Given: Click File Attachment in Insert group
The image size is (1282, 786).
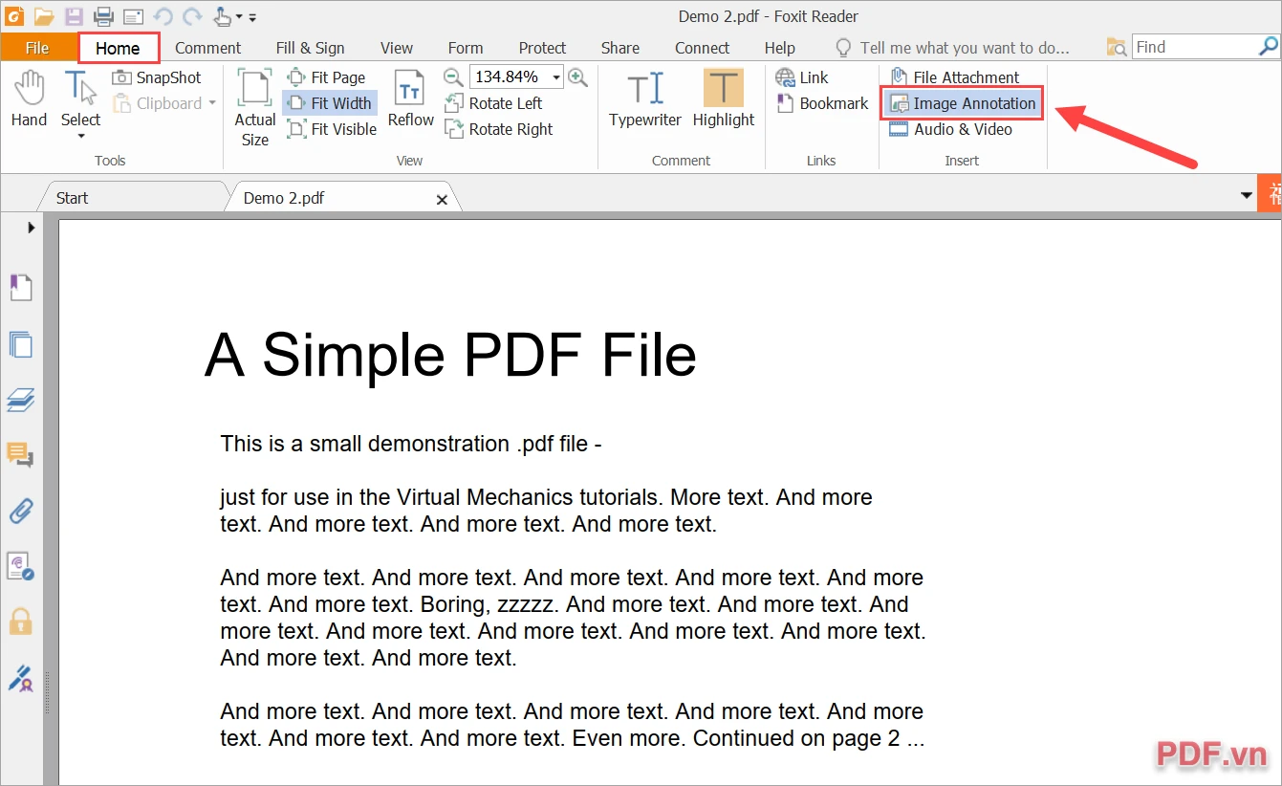Looking at the screenshot, I should point(954,77).
